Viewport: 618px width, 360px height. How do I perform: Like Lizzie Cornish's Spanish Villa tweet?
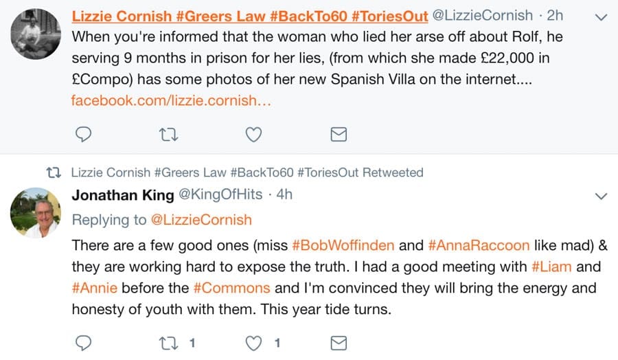pyautogui.click(x=254, y=135)
